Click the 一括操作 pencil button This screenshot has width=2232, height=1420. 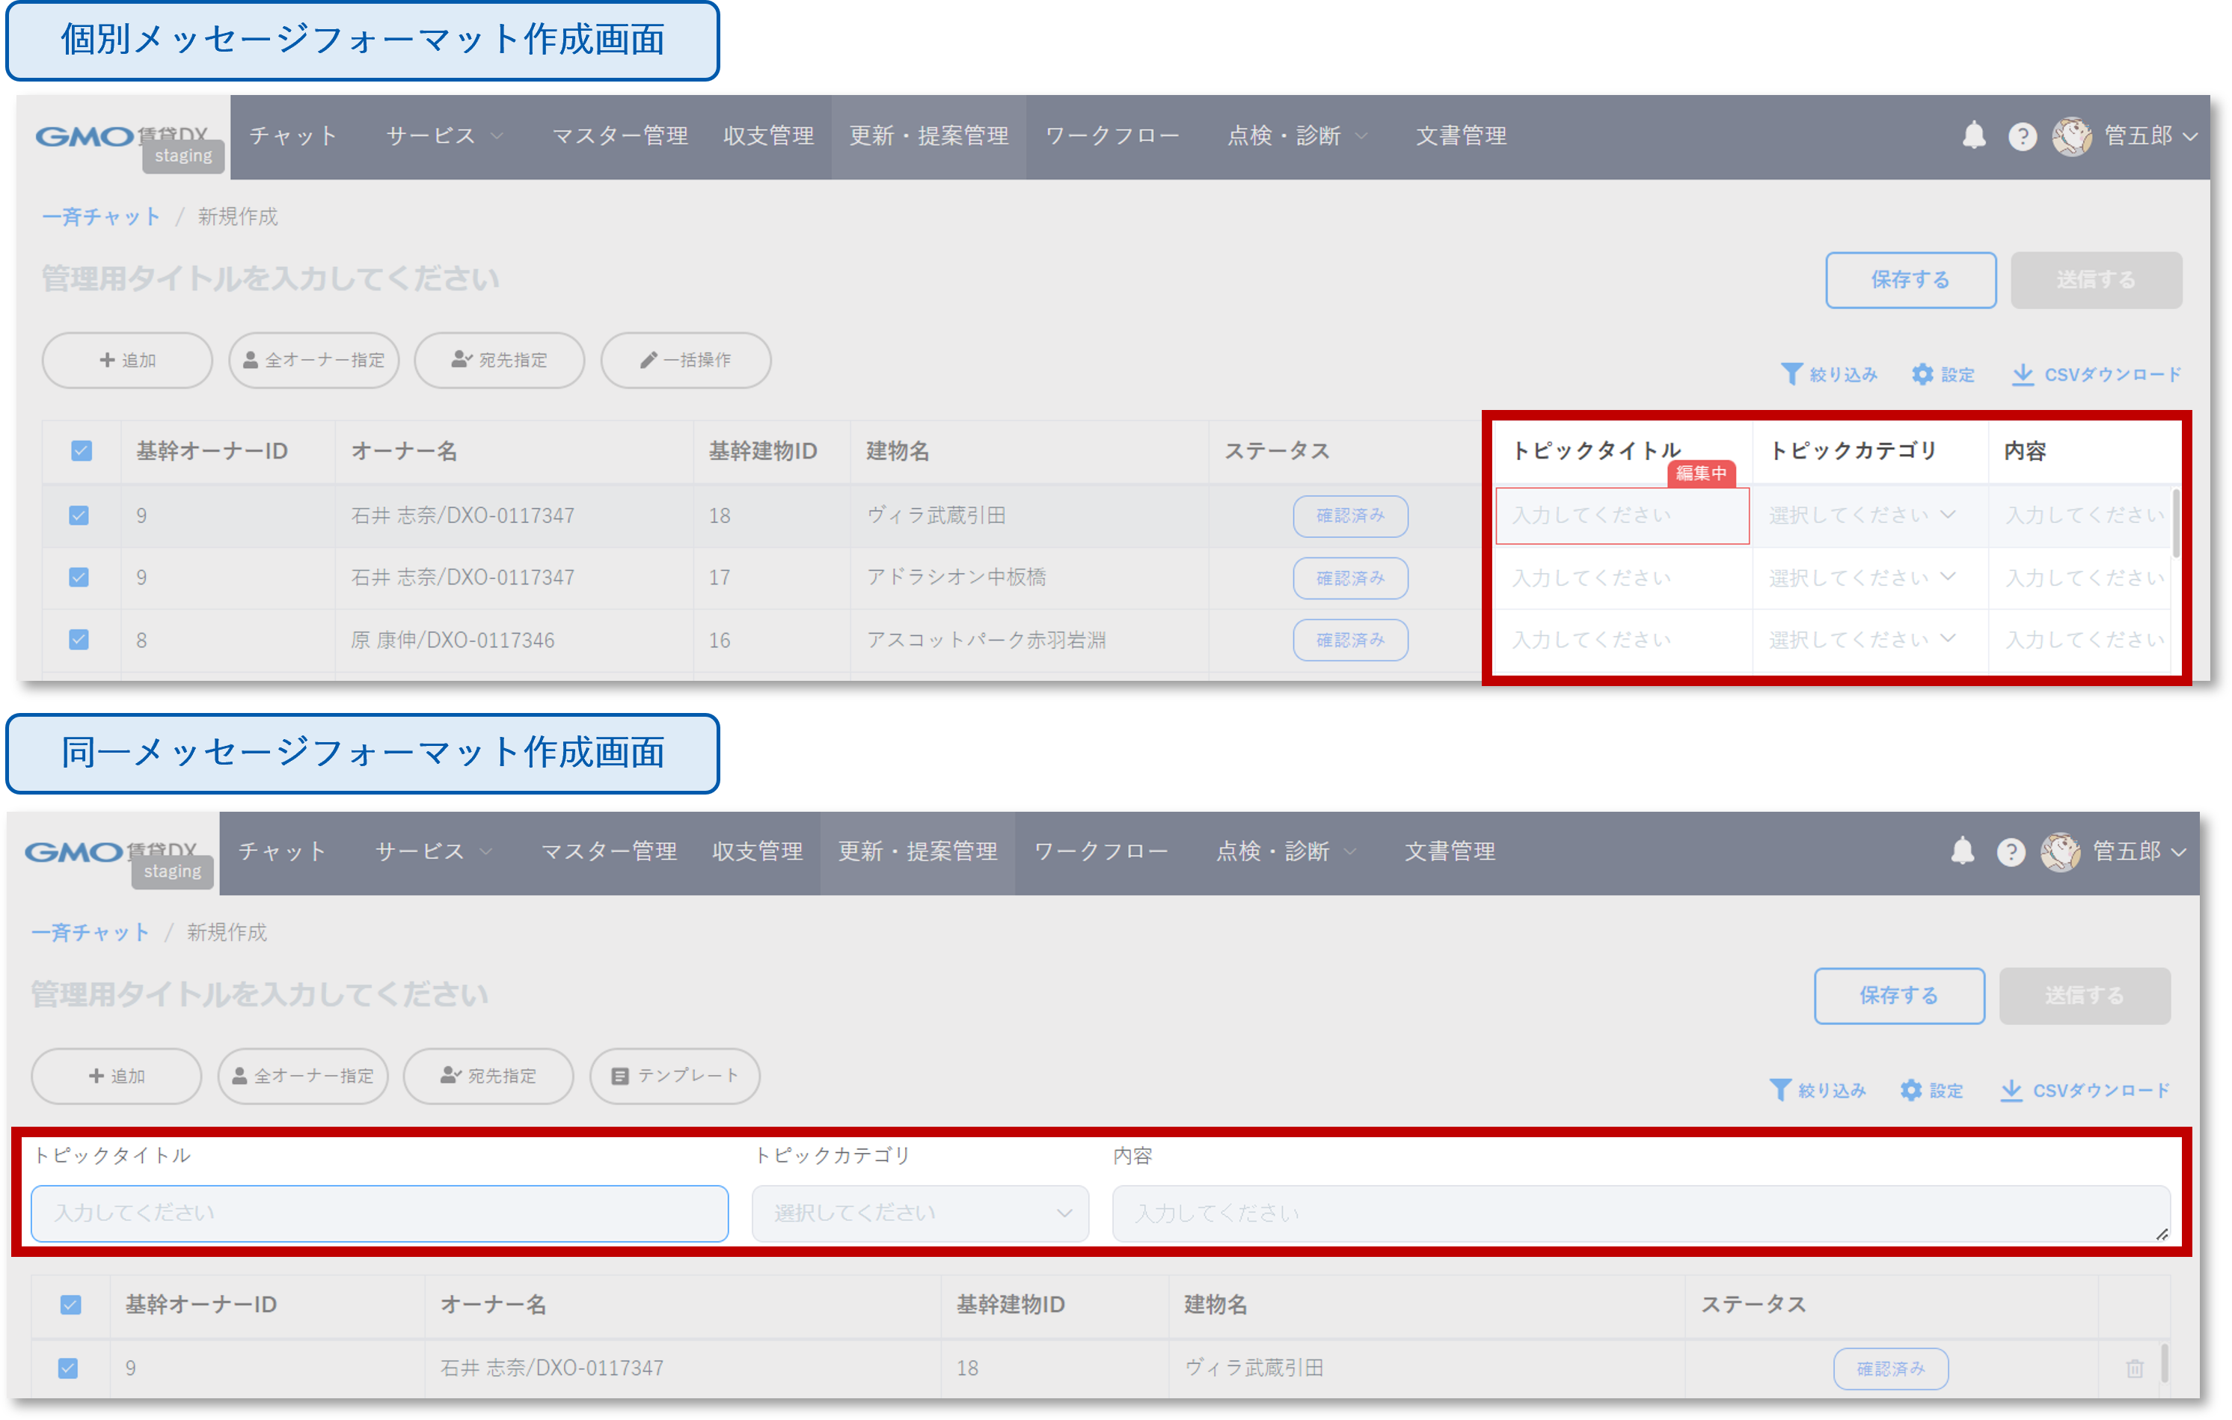pos(685,360)
